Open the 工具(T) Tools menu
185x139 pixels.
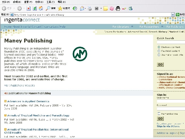click(51, 2)
